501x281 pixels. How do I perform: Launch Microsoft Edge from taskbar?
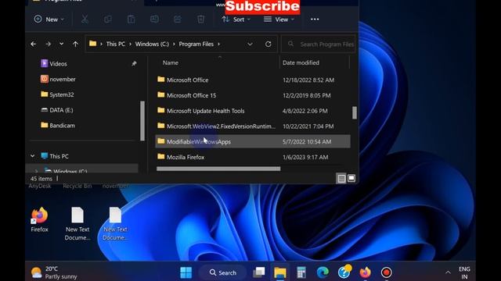pyautogui.click(x=323, y=272)
